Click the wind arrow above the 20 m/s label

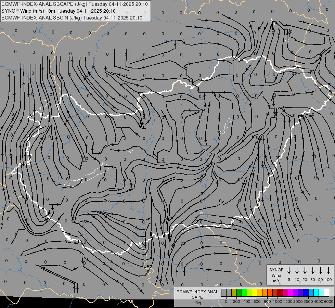(x=305, y=271)
